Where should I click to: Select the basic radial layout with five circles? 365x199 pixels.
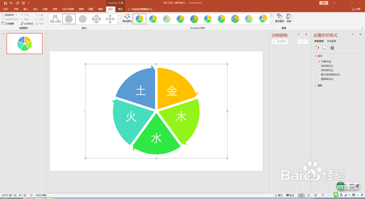tap(110, 19)
